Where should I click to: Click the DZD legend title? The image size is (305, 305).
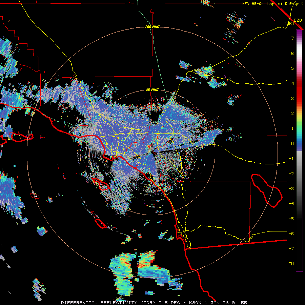pyautogui.click(x=298, y=20)
